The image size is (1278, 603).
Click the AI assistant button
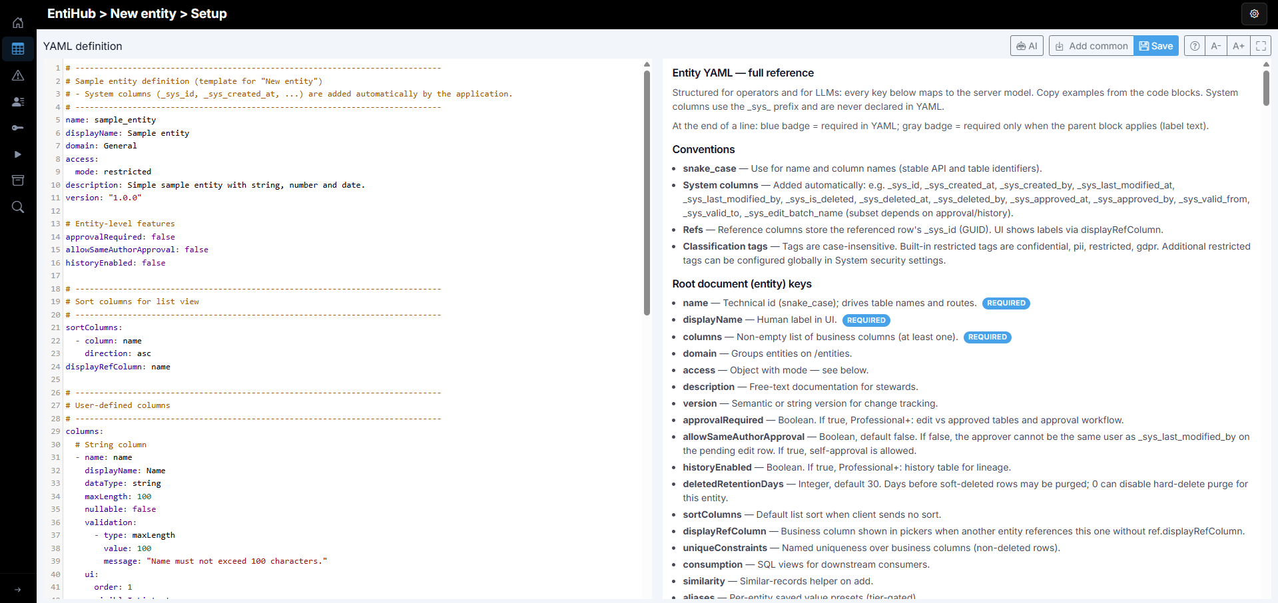click(1027, 46)
